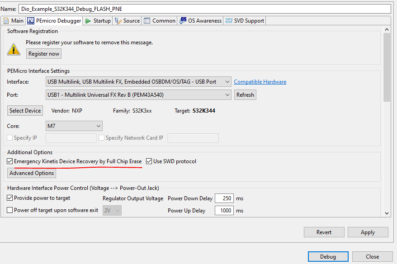The height and width of the screenshot is (264, 397).
Task: Disable Emergency Kinetis Device Recovery by Full Chip Erase
Action: pos(10,161)
